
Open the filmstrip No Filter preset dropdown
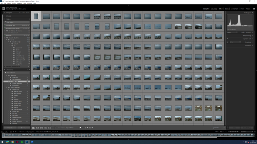click(x=247, y=131)
